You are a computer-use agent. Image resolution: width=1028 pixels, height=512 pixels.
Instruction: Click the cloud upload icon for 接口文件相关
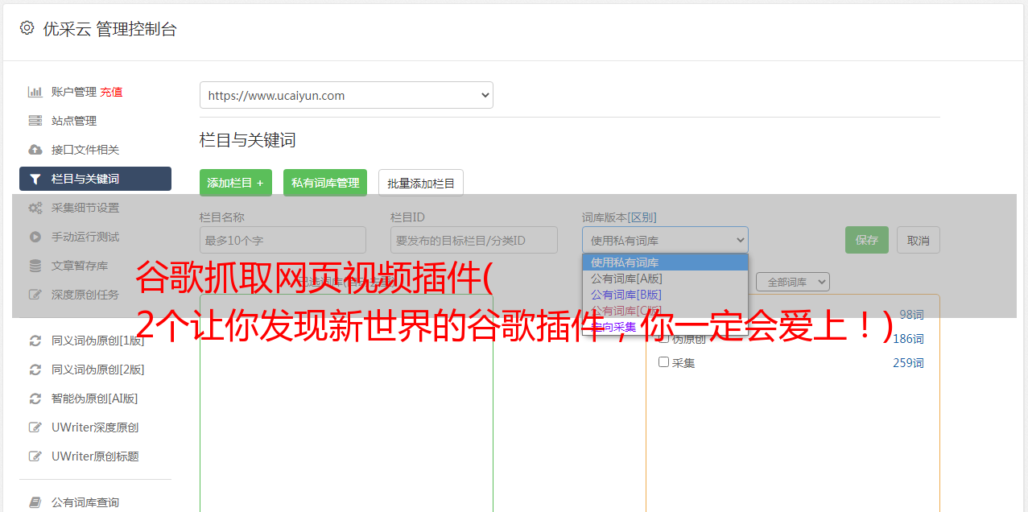pos(35,150)
